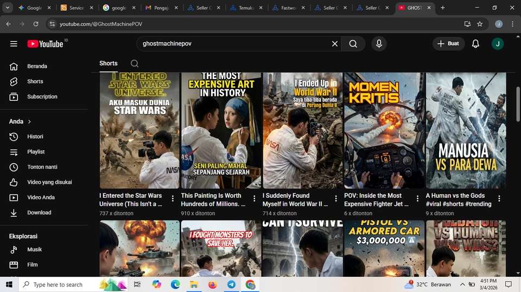The height and width of the screenshot is (292, 521).
Task: Click the channel search magnifier beside Shorts
Action: point(135,63)
